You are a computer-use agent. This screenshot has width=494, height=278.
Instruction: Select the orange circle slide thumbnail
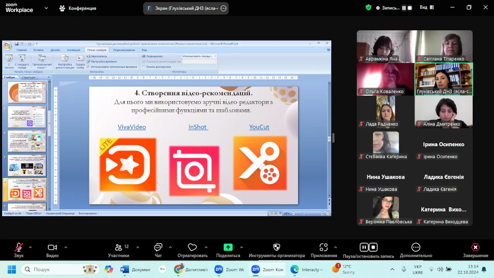point(27,92)
